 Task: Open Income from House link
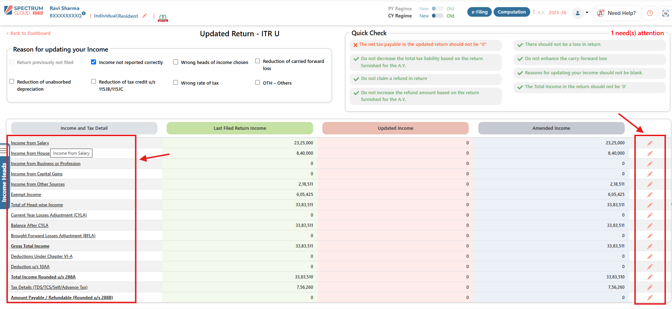(x=30, y=153)
